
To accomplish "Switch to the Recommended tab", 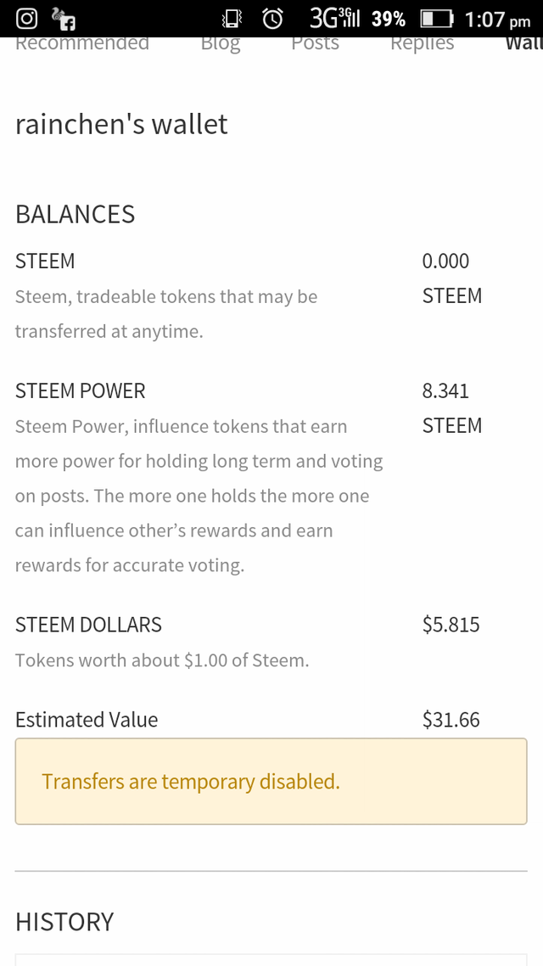I will (82, 43).
